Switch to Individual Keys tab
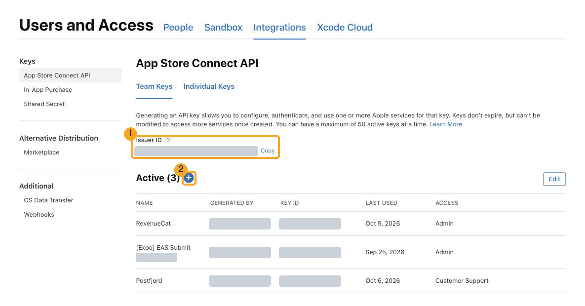 click(209, 86)
